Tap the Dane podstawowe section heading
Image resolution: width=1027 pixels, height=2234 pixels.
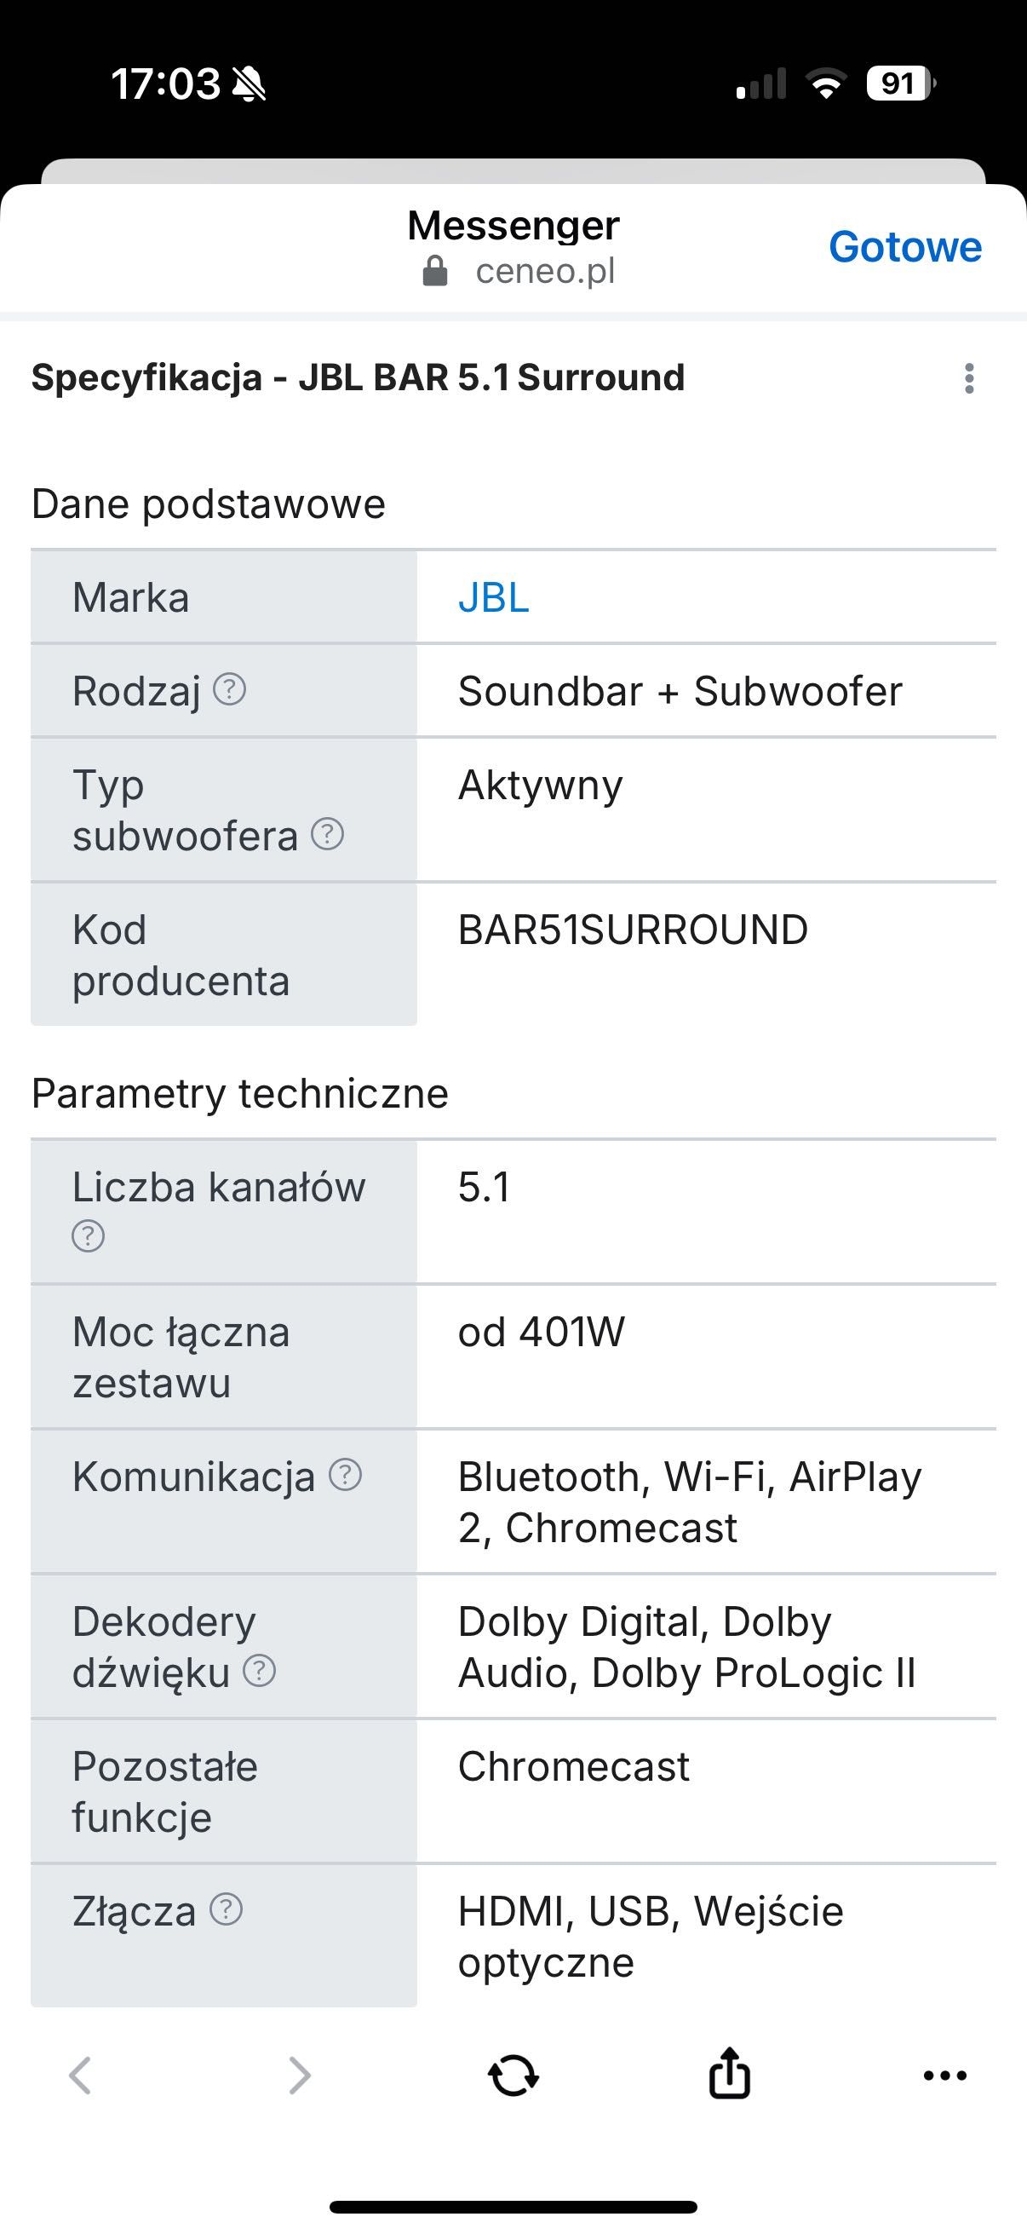pos(208,504)
